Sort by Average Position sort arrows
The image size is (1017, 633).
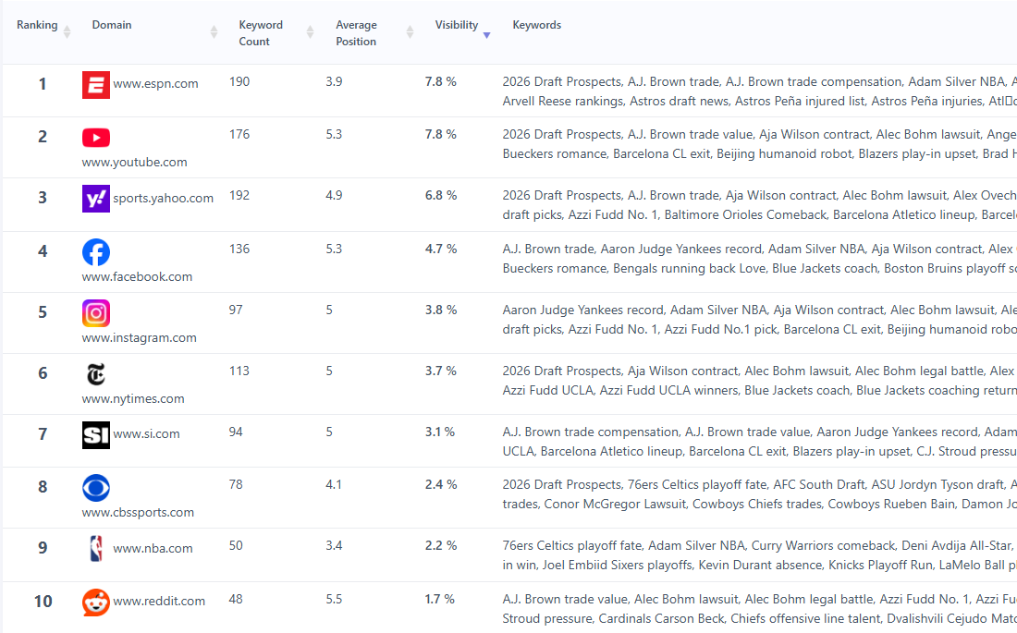point(410,33)
